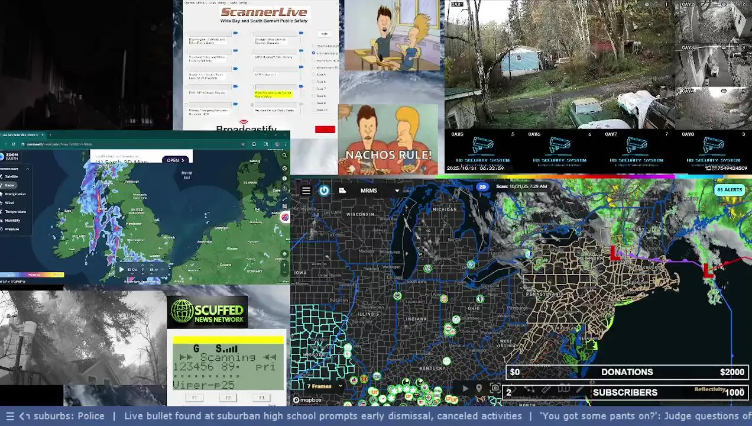Select the Bank 7 radio button
Screen dimensions: 752x426
click(x=313, y=89)
